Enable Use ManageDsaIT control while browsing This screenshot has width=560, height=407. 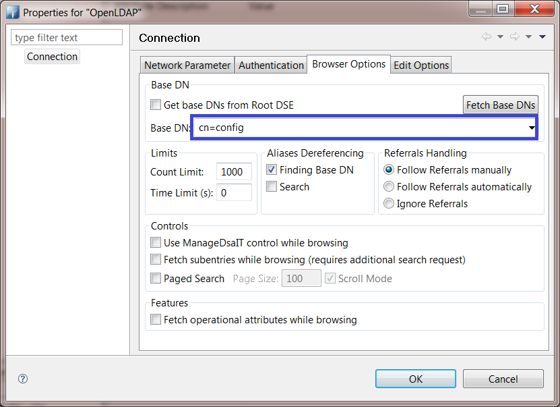156,242
